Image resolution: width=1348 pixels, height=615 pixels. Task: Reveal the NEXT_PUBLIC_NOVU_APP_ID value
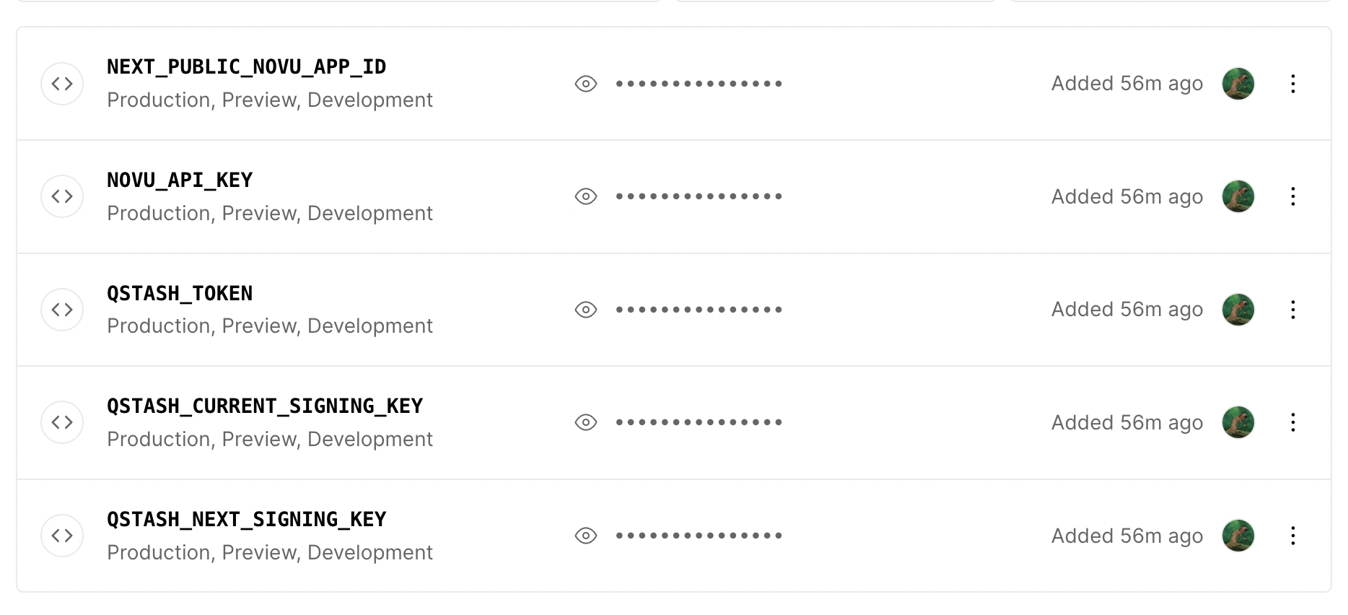[x=586, y=84]
